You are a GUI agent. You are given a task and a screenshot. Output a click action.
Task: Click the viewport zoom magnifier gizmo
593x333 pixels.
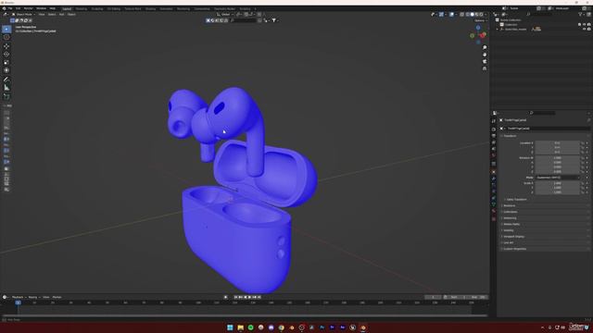[x=485, y=47]
